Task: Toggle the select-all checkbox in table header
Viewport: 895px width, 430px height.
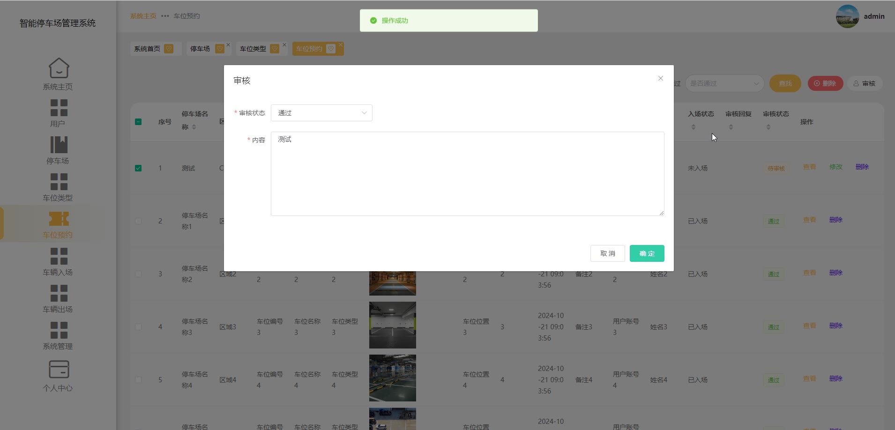Action: coord(138,122)
